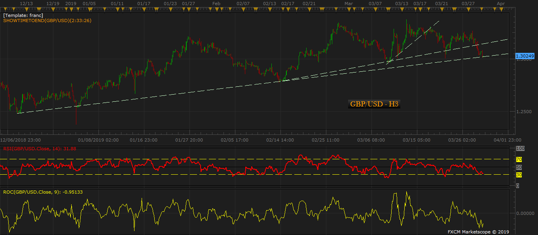Image resolution: width=538 pixels, height=235 pixels.
Task: Click the 01/05 date on top axis
Action: (89, 3)
